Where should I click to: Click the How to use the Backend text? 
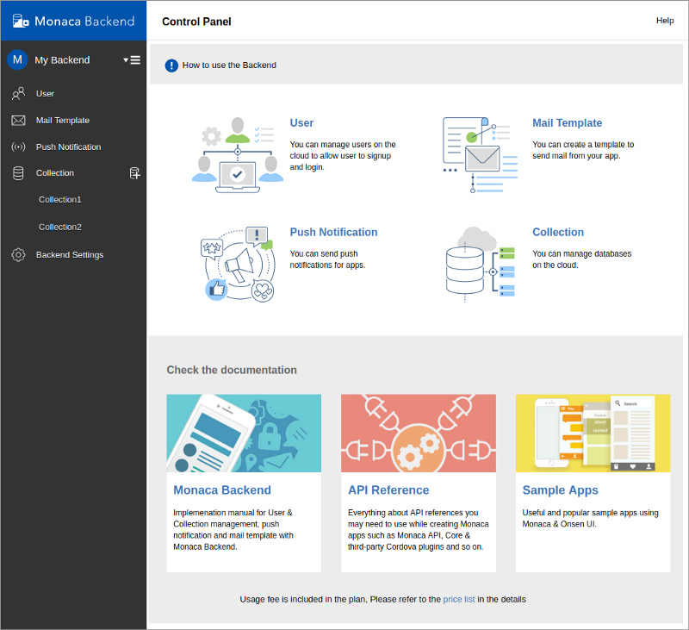coord(229,65)
